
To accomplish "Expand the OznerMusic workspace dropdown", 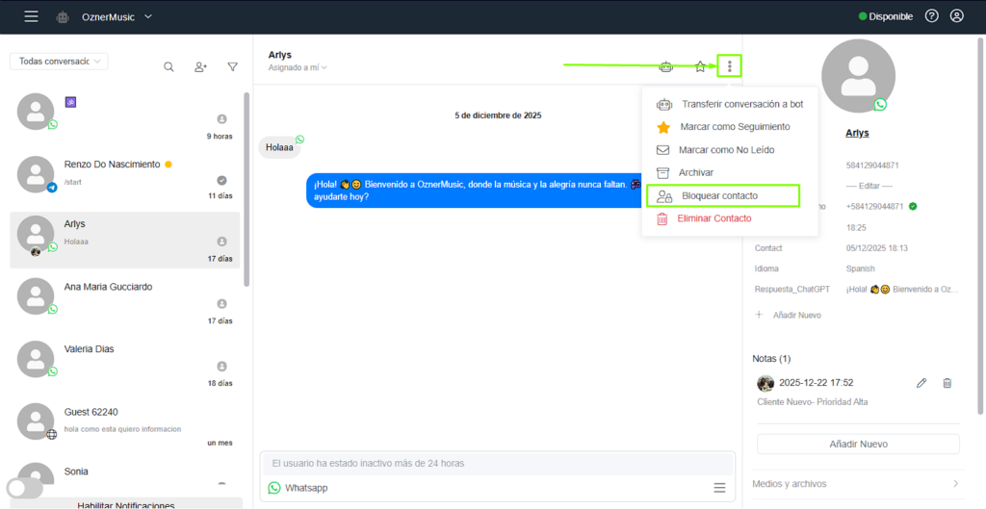I will 147,16.
